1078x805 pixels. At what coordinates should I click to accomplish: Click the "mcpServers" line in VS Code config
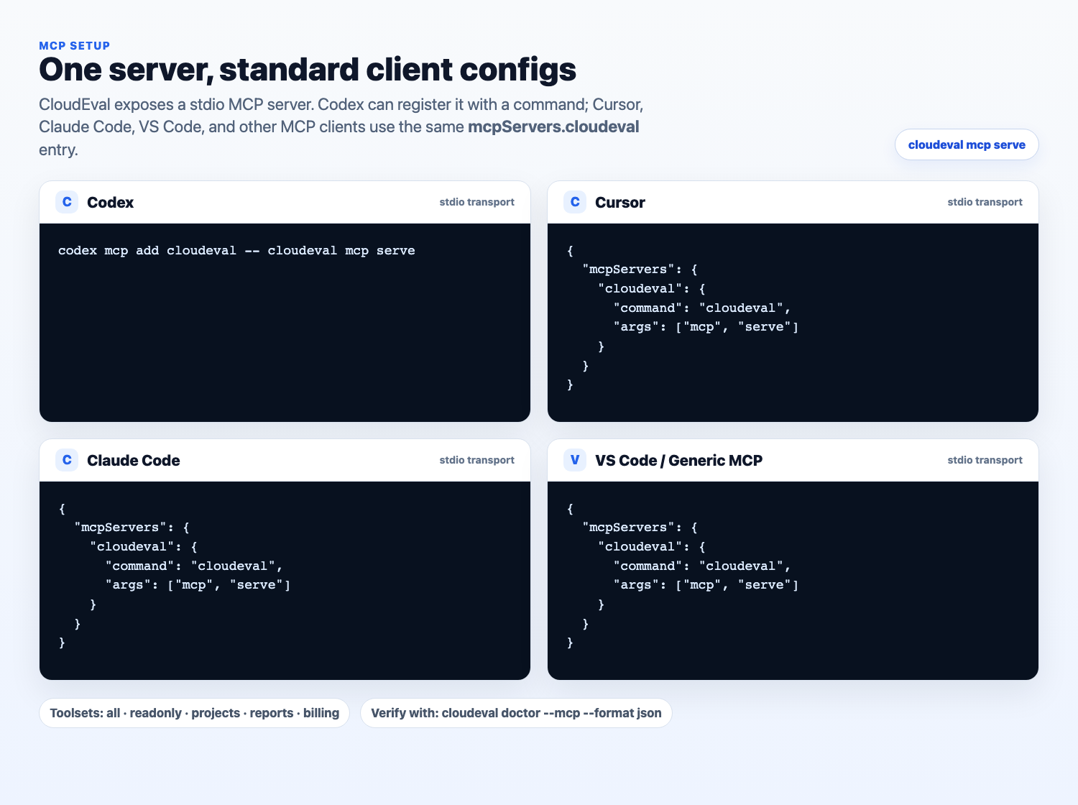(640, 528)
